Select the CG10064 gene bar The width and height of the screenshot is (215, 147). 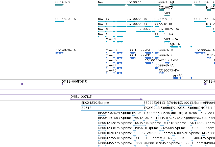[x=200, y=5]
